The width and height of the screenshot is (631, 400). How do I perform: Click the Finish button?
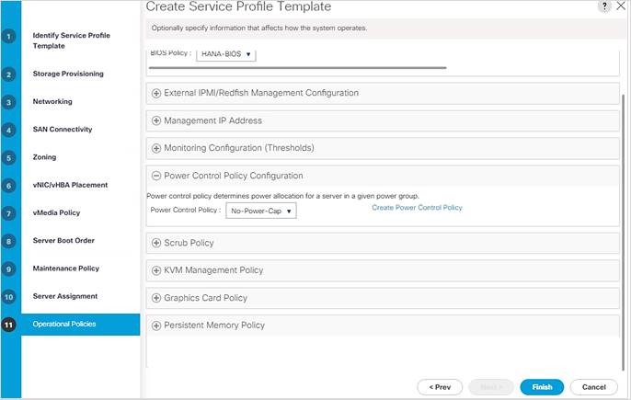click(x=542, y=387)
